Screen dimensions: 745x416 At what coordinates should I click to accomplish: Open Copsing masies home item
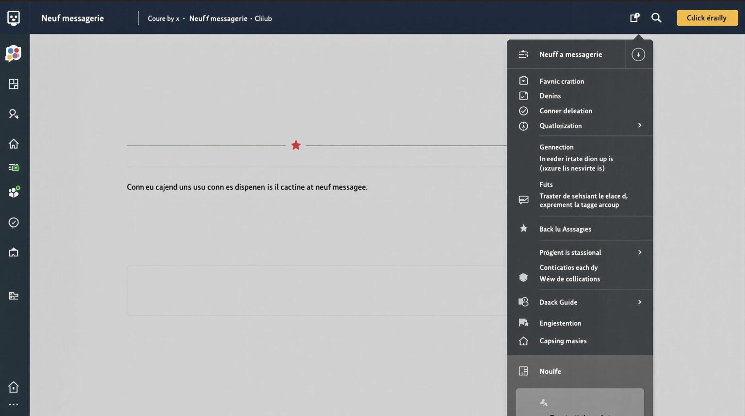point(563,341)
